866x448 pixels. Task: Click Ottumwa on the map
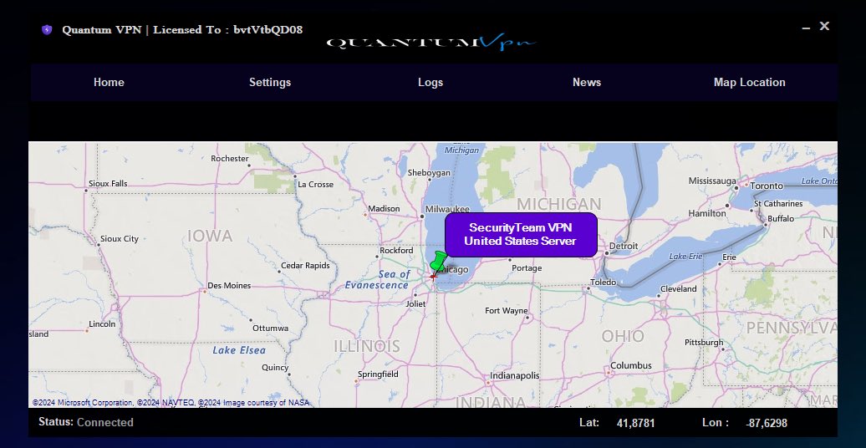coord(271,328)
